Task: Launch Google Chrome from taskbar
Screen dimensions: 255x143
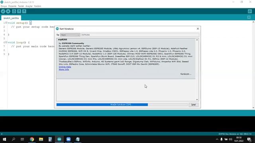Action: [32, 139]
